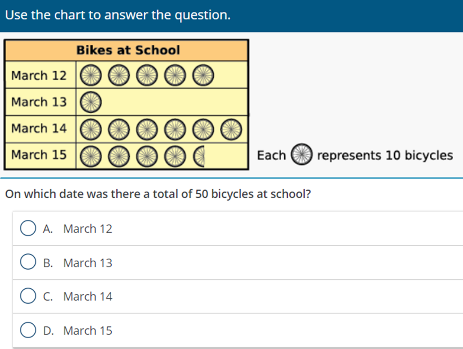Click the first wheel in March 12 row
The image size is (463, 349).
[x=91, y=75]
